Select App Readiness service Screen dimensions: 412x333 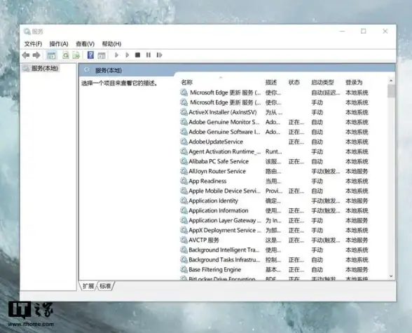[274, 181]
